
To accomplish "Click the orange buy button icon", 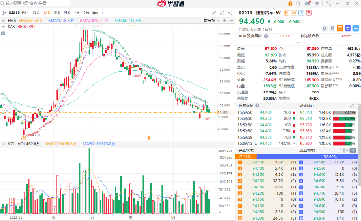I will (x=339, y=27).
